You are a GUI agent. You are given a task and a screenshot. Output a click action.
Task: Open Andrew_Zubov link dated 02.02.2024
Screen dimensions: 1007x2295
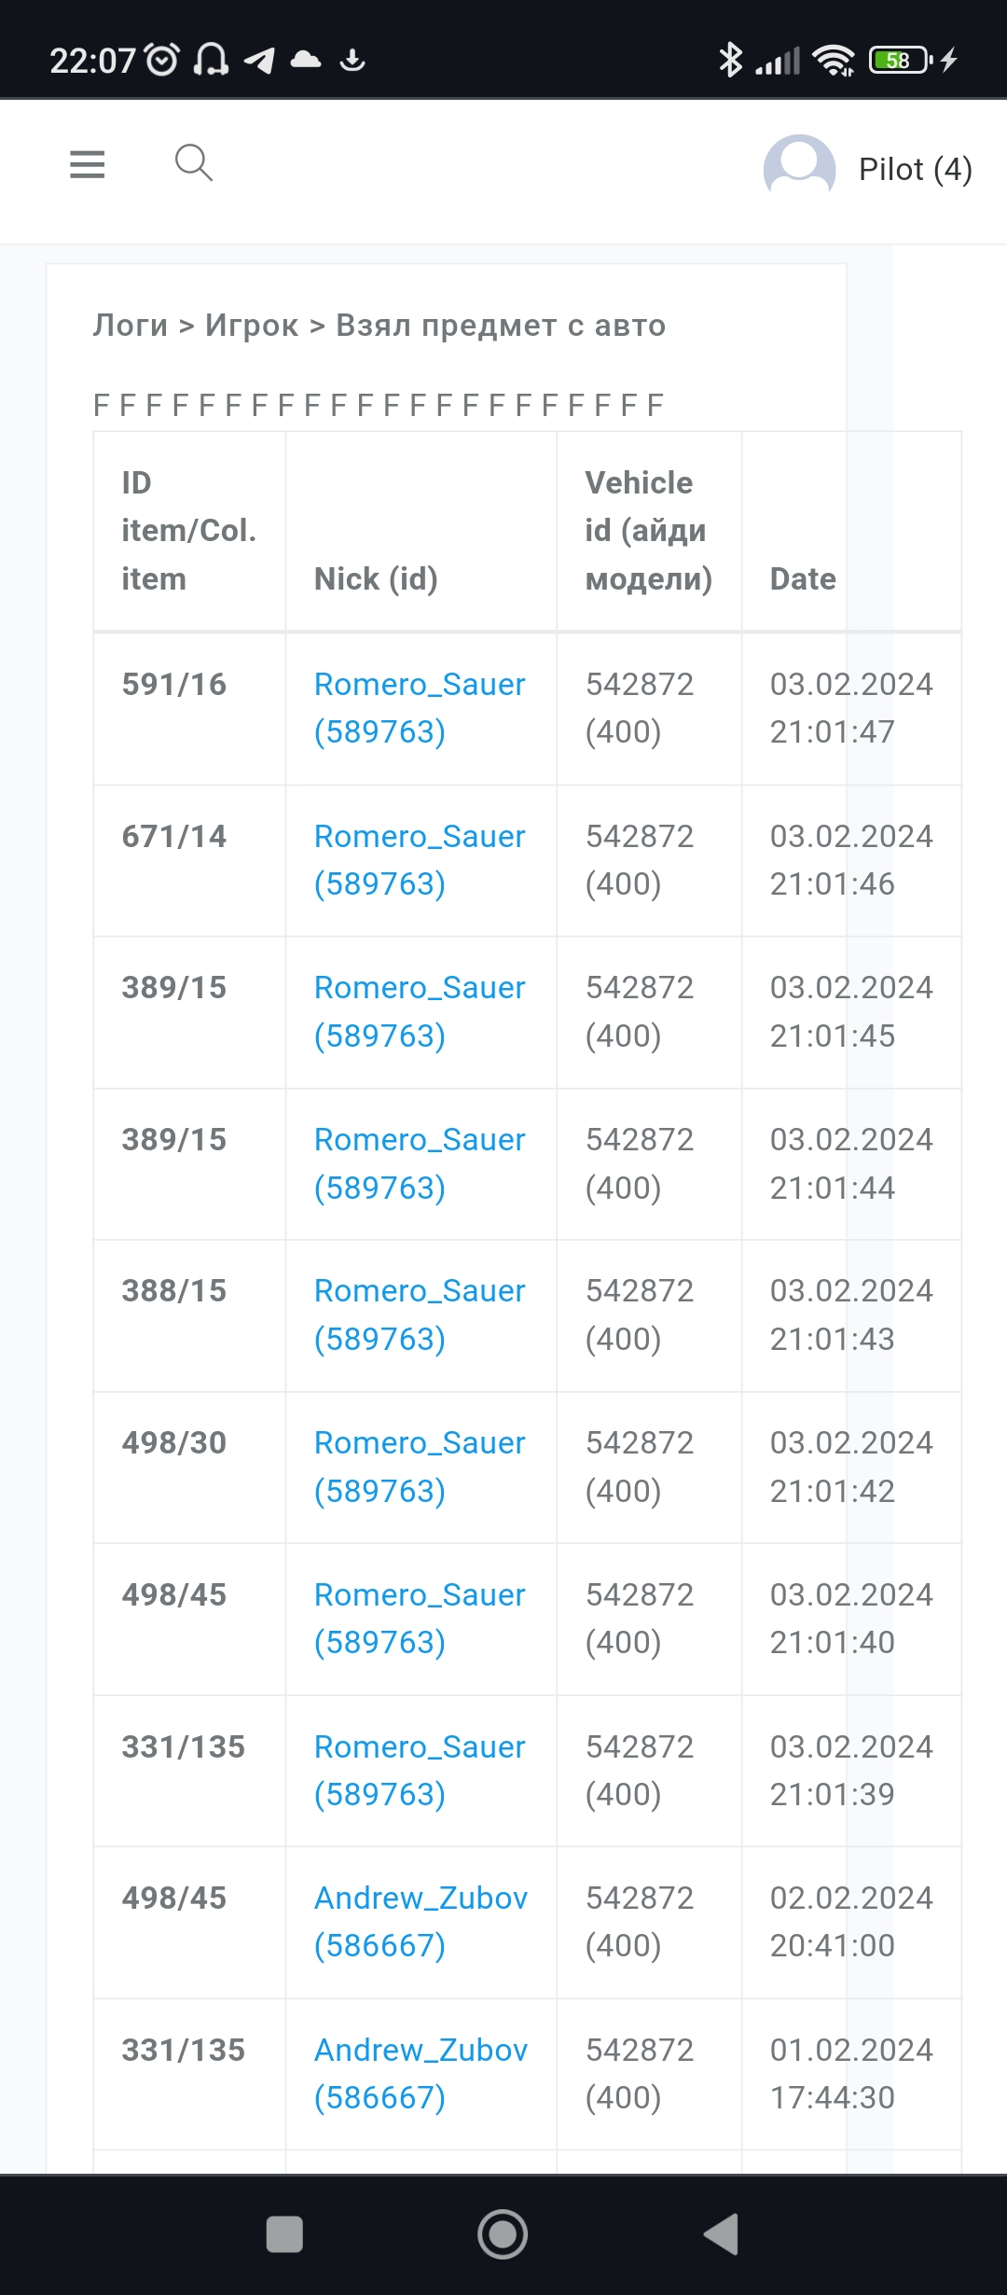[x=421, y=1921]
